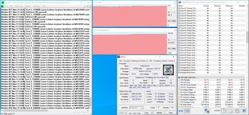Click Prime95 vertical scrollbar down arrow
The width and height of the screenshot is (249, 115).
click(x=90, y=108)
